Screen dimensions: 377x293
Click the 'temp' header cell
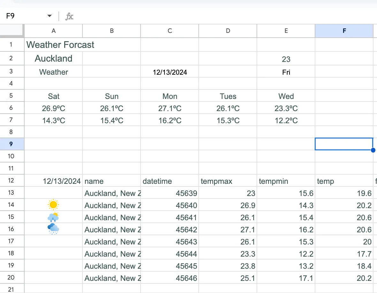344,181
